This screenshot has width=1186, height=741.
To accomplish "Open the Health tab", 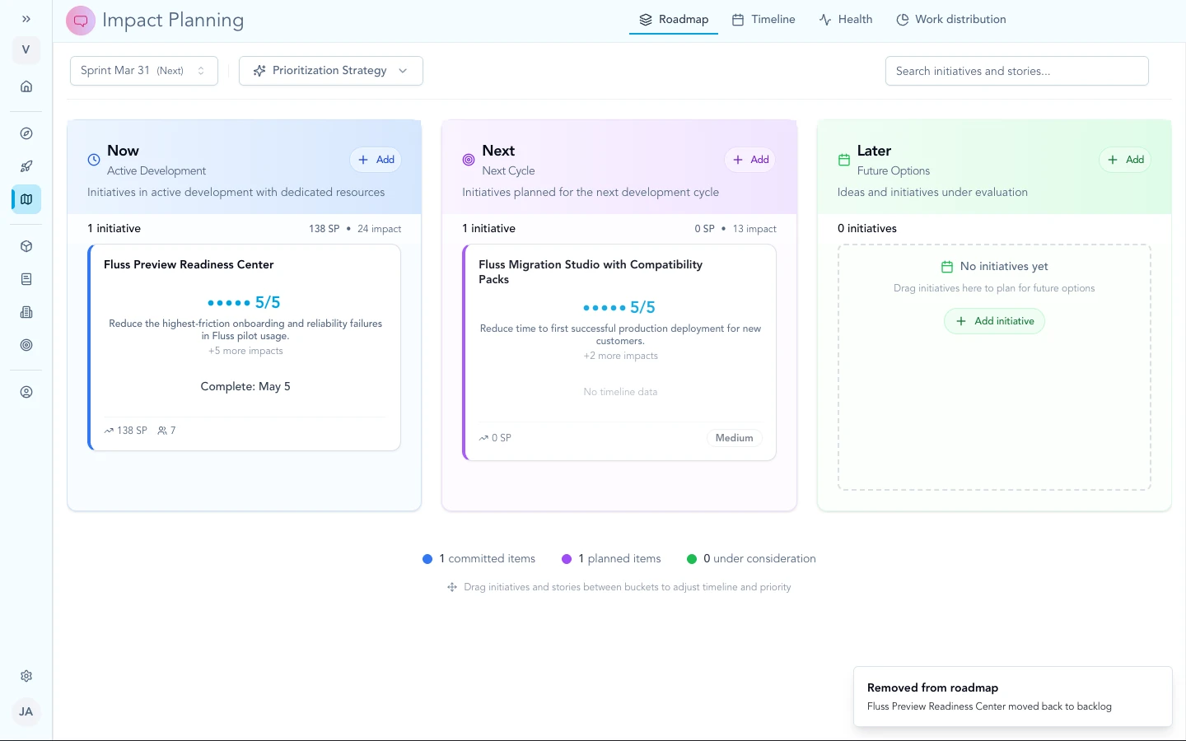I will (x=846, y=20).
